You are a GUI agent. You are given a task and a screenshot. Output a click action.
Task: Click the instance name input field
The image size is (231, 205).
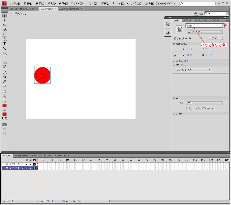click(204, 26)
